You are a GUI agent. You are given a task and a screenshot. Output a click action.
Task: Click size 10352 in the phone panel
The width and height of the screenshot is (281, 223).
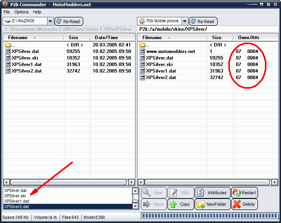217,64
